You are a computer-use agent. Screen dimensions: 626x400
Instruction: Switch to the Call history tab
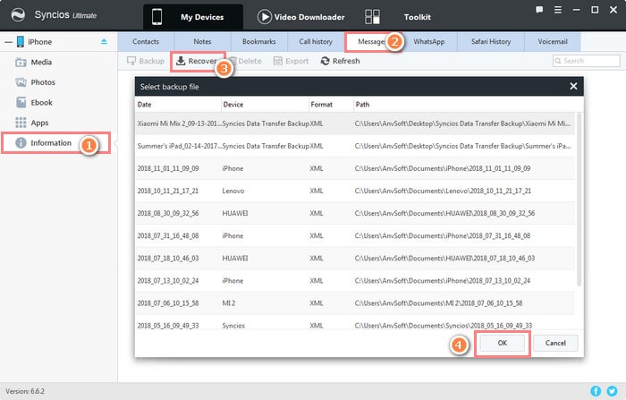pos(316,41)
